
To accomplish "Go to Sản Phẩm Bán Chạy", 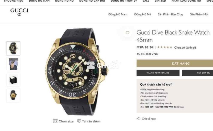I will [x=170, y=14].
